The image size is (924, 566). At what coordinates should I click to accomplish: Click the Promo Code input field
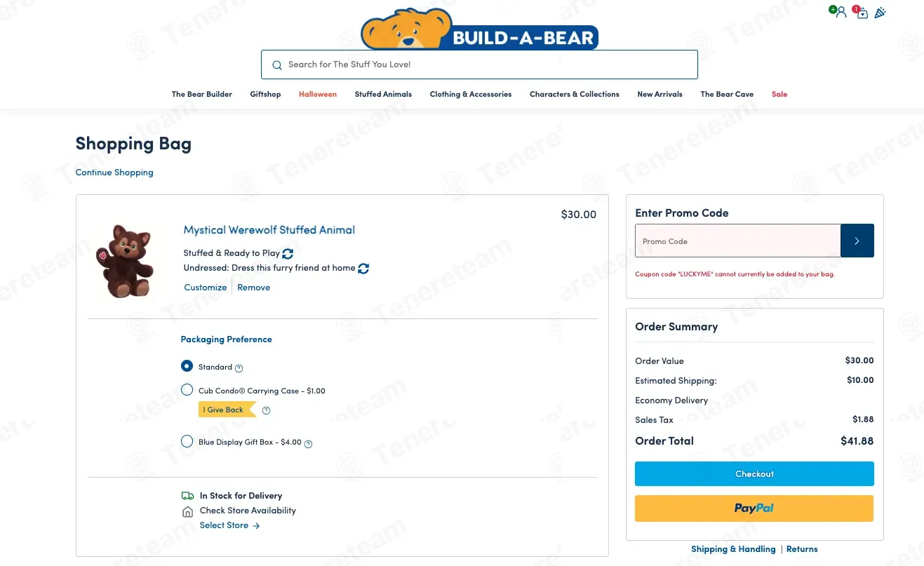point(737,241)
